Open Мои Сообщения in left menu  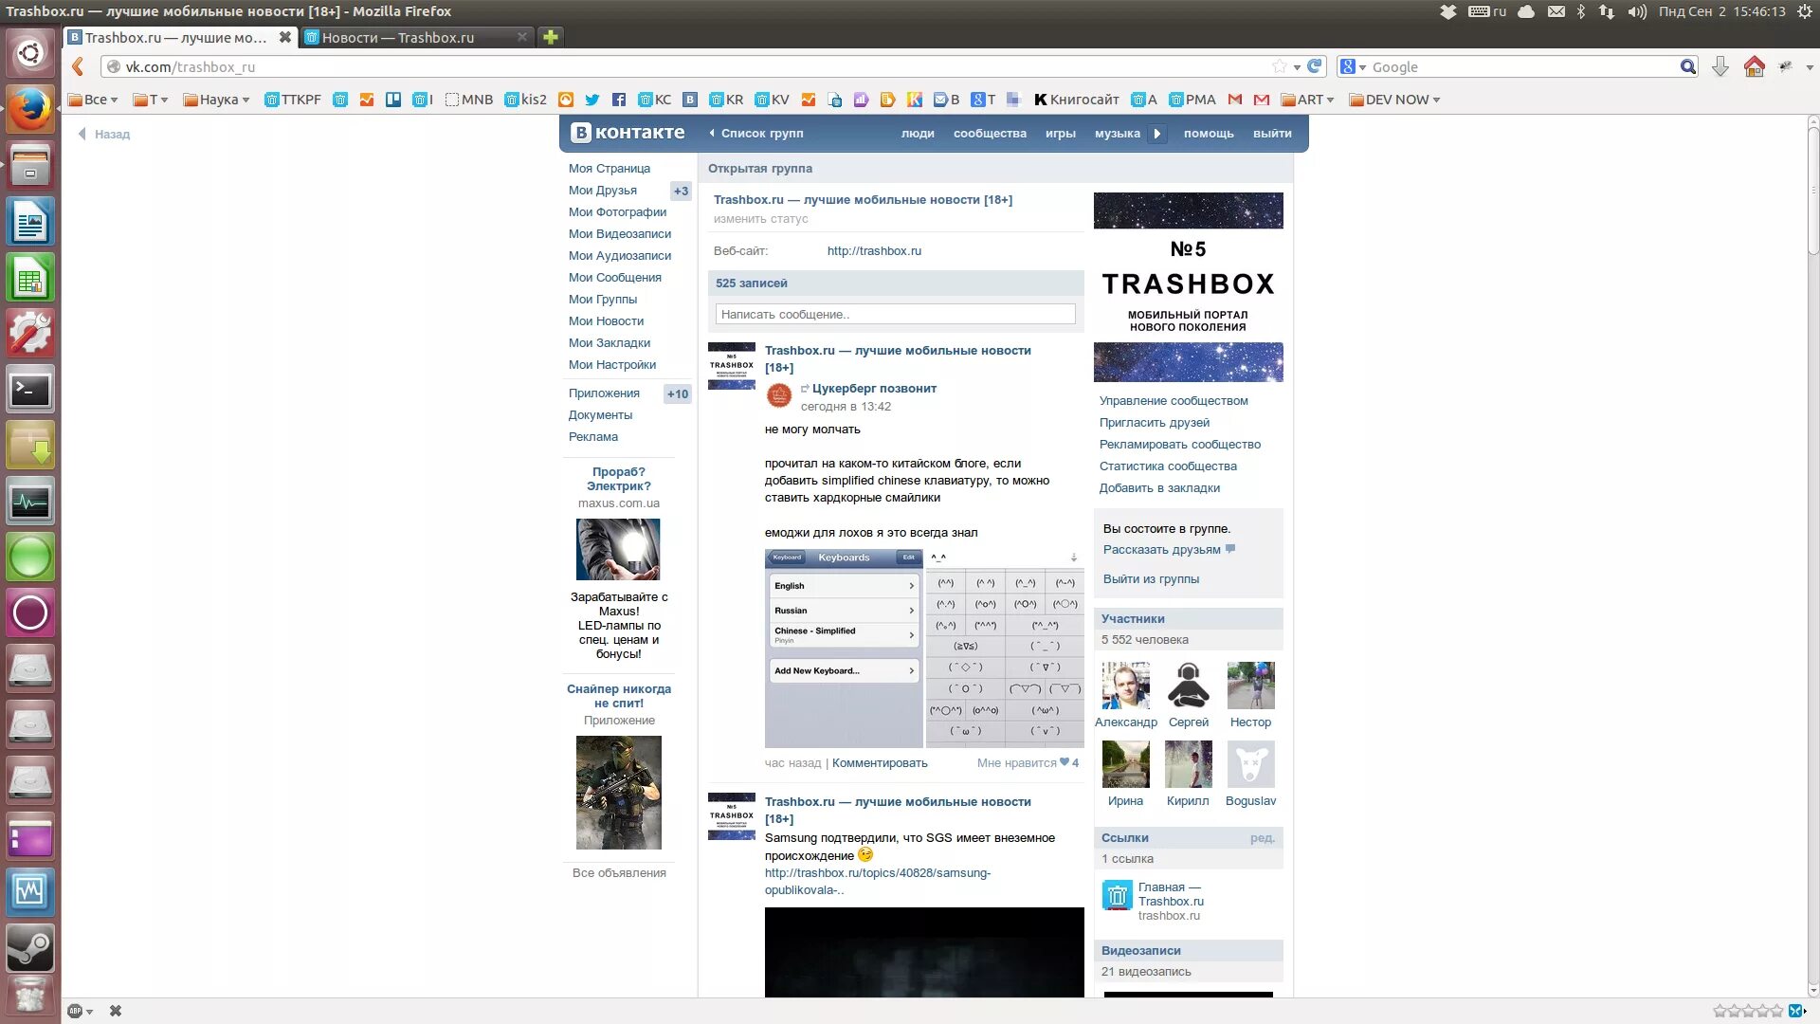[x=614, y=278]
